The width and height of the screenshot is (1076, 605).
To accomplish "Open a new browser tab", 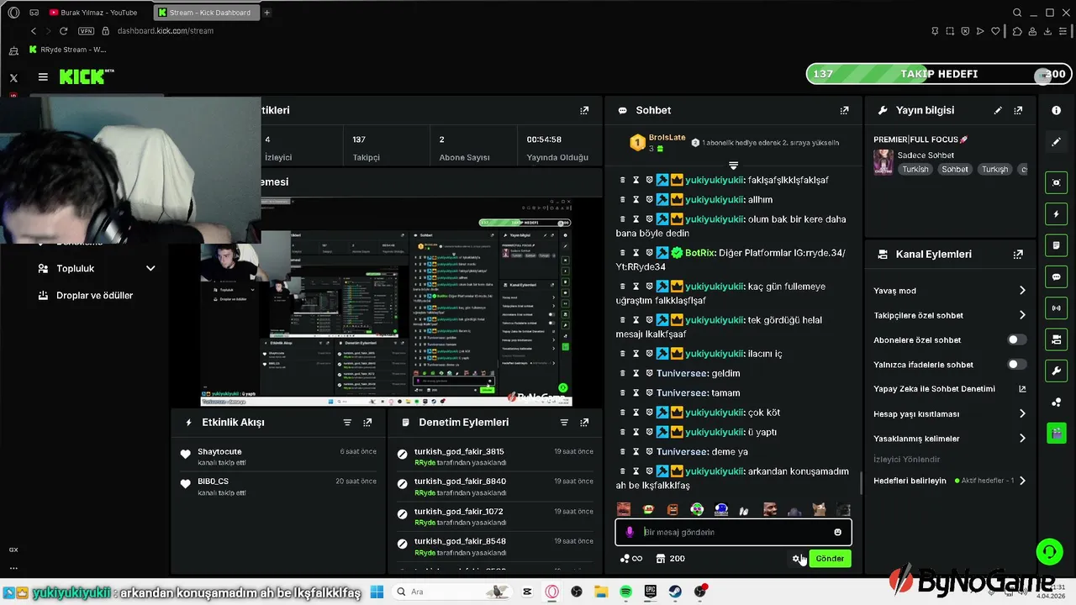I will (x=267, y=13).
